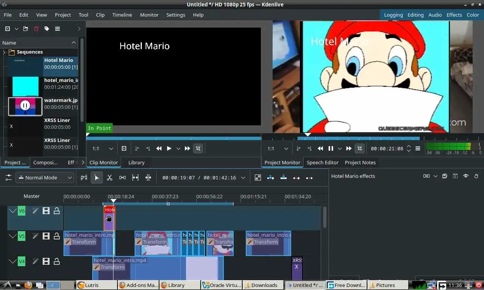The height and width of the screenshot is (290, 484).
Task: Switch to the Library tab
Action: 136,162
